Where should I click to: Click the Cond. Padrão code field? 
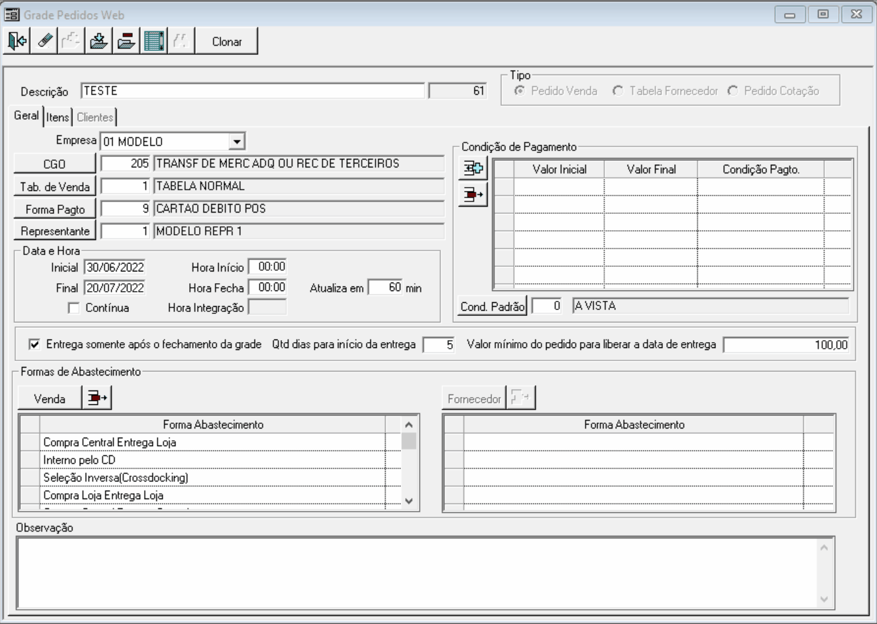coord(546,305)
